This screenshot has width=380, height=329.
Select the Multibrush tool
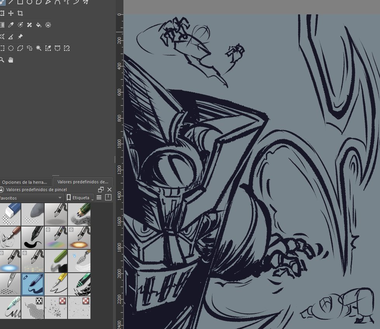85,2
